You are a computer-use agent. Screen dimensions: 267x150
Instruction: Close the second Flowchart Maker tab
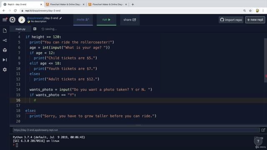(126, 5)
